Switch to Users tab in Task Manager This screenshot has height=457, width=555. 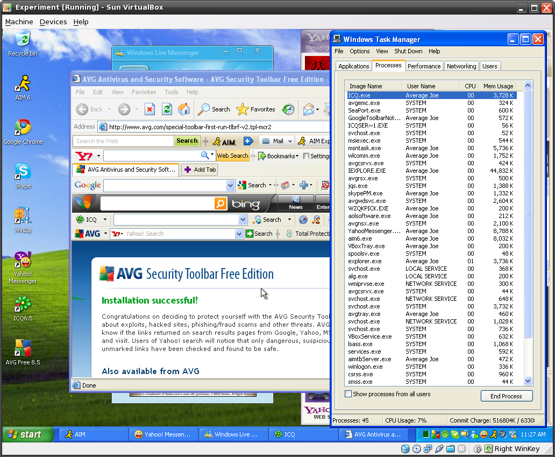click(x=489, y=66)
